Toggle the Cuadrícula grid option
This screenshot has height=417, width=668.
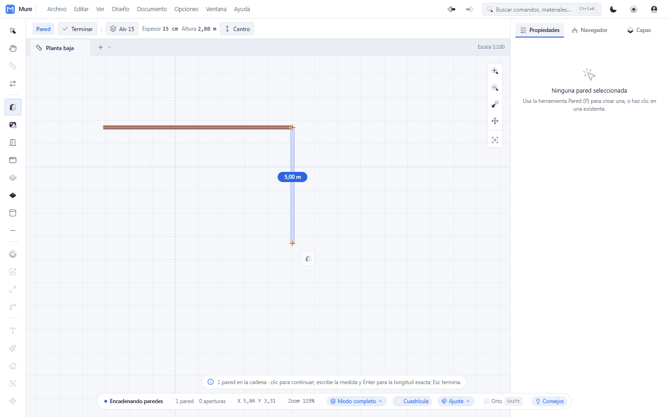click(412, 401)
